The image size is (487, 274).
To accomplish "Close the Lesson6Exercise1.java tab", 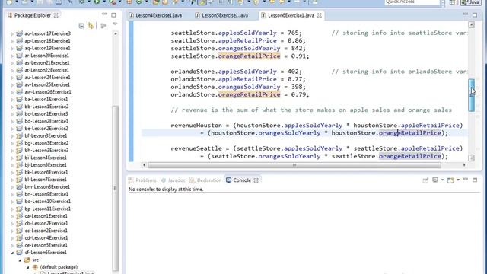I will point(320,15).
